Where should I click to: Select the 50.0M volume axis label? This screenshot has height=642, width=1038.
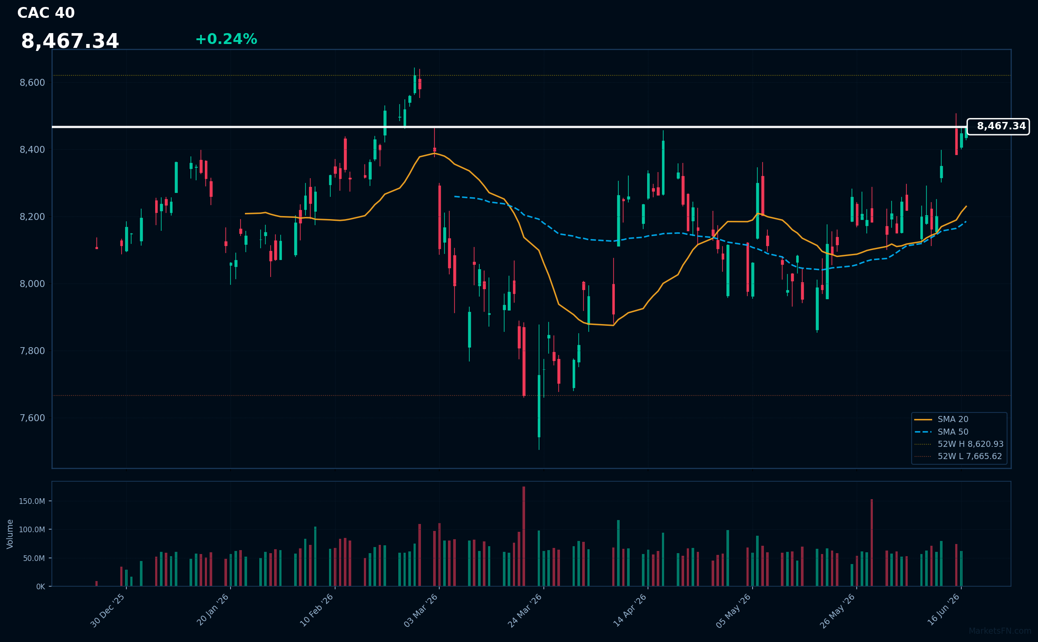34,558
